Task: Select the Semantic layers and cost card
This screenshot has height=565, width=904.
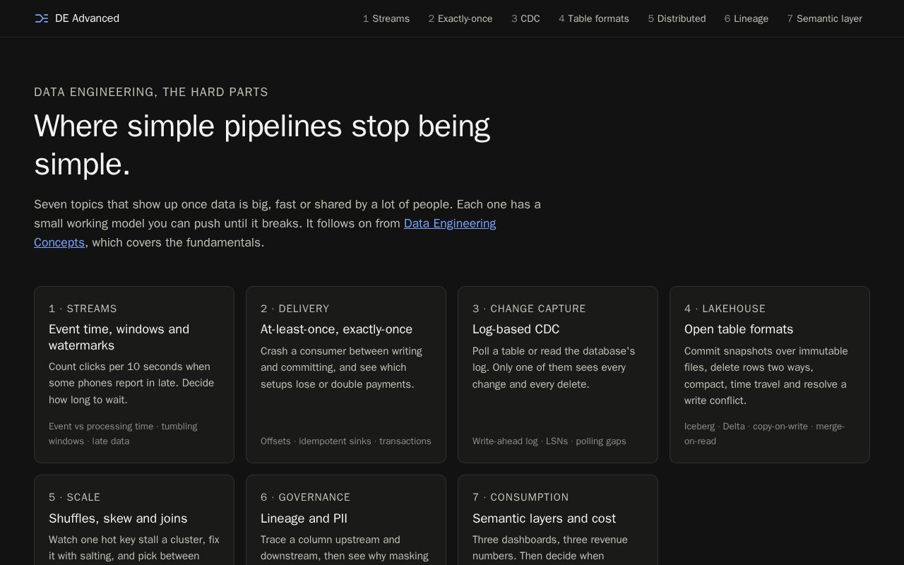Action: tap(558, 521)
